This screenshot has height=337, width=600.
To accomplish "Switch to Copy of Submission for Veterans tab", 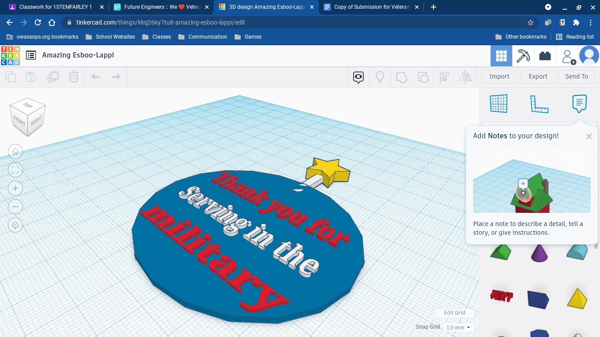I will coord(371,7).
